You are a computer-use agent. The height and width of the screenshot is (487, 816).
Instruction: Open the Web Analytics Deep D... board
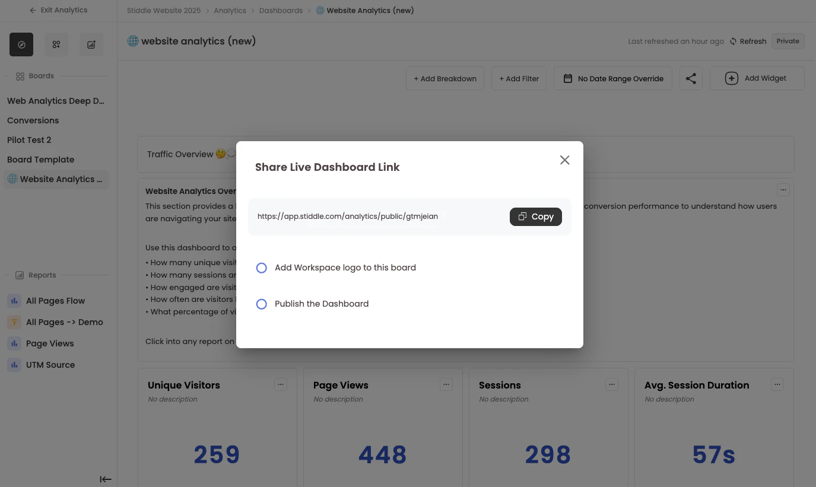(56, 101)
